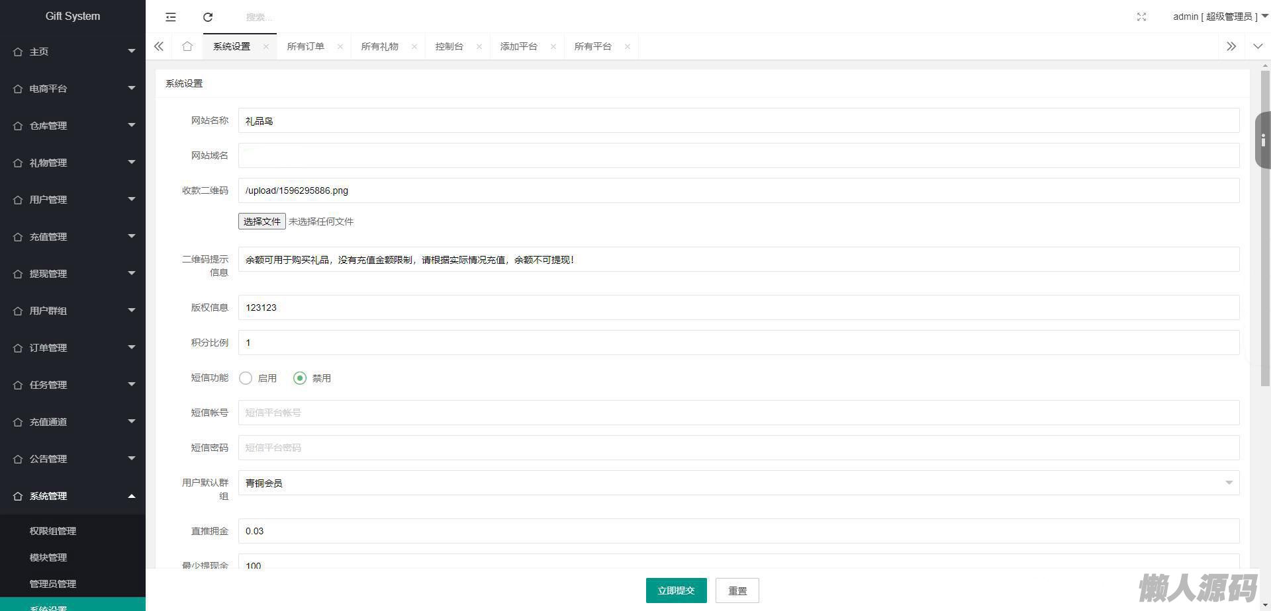The image size is (1271, 611).
Task: Click the Gift System logo title
Action: click(73, 16)
